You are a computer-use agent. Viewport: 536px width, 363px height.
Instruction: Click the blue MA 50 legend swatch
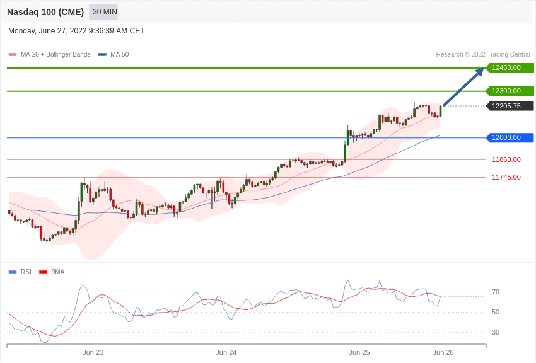(102, 55)
